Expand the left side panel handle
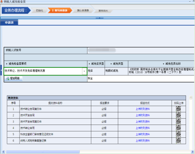The image size is (195, 154). (x=1, y=70)
